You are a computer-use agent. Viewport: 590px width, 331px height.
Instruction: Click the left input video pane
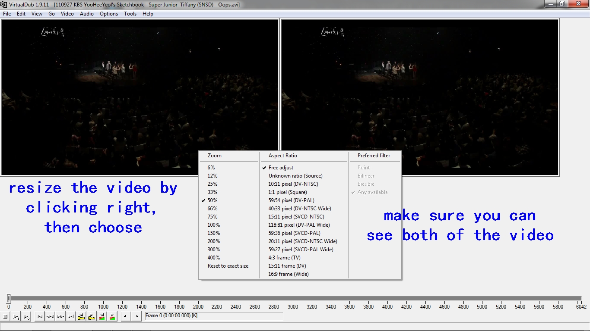(x=140, y=97)
